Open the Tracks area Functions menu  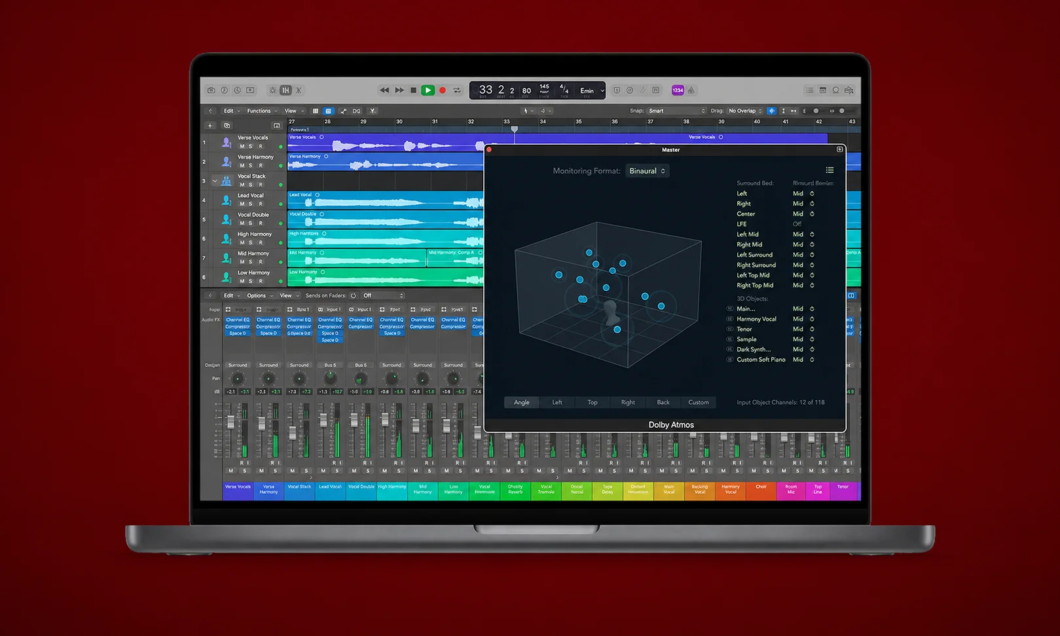tap(262, 111)
